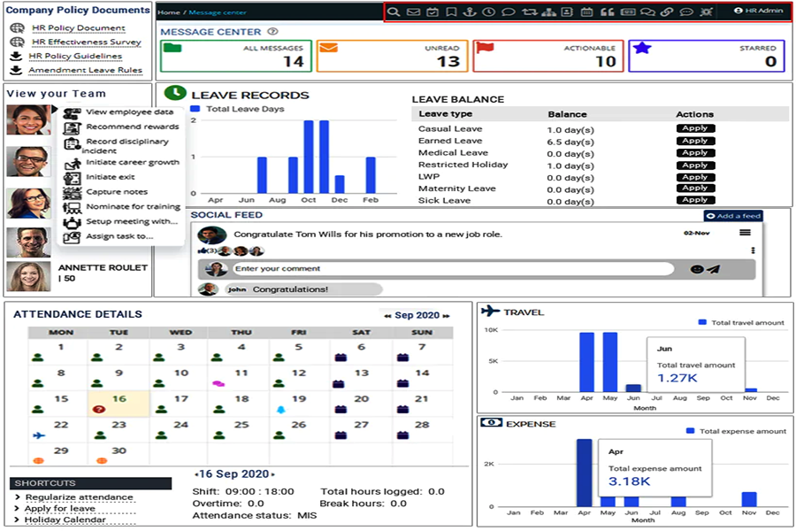Click Apply button for Casual Leave
796x531 pixels.
click(x=694, y=129)
